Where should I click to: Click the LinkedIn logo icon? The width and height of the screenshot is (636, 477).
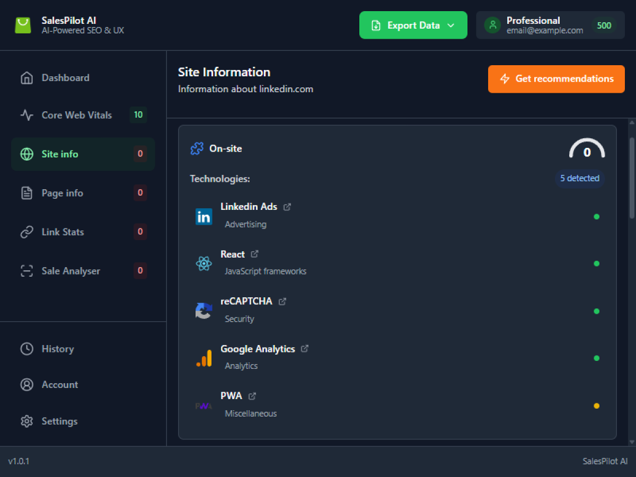tap(204, 216)
